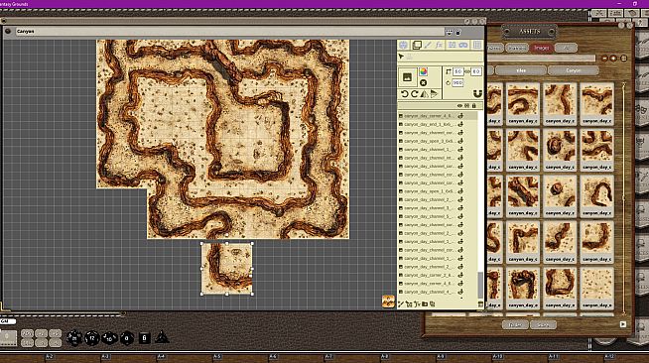The height and width of the screenshot is (363, 649).
Task: Toggle the link header icon beside the eye
Action: pyautogui.click(x=466, y=106)
